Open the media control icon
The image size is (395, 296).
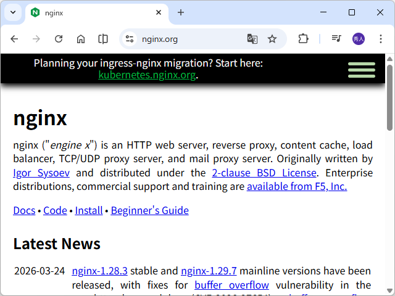(336, 39)
